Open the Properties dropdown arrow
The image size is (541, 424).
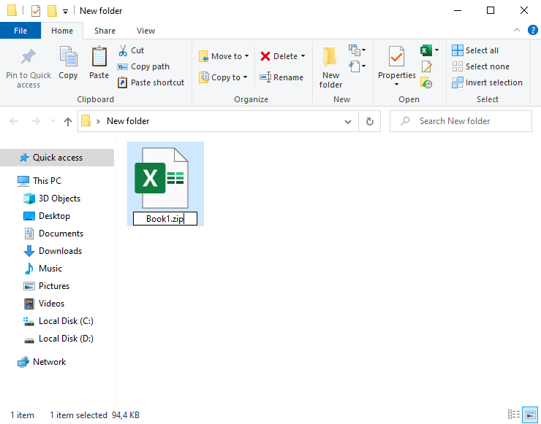click(x=396, y=85)
